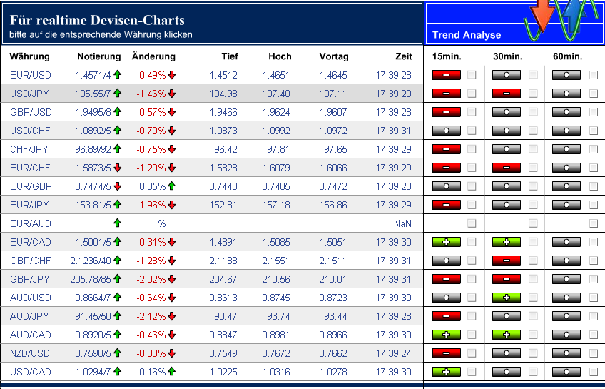Open the EUR/USD realtime chart link
605x389 pixels.
[31, 75]
